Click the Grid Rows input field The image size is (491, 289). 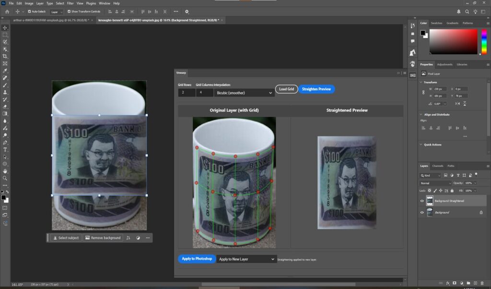187,93
